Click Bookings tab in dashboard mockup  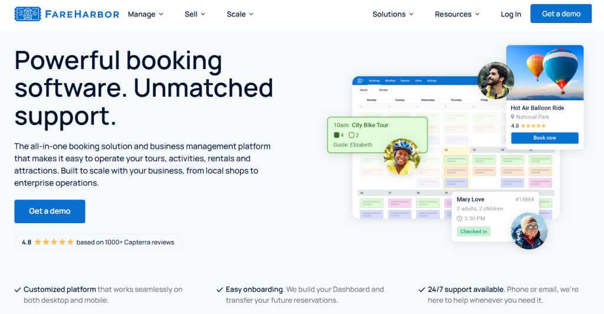click(x=374, y=81)
